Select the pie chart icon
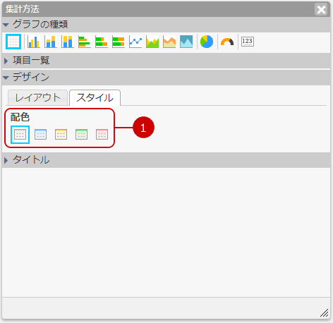Screen dimensions: 333x323 click(207, 42)
